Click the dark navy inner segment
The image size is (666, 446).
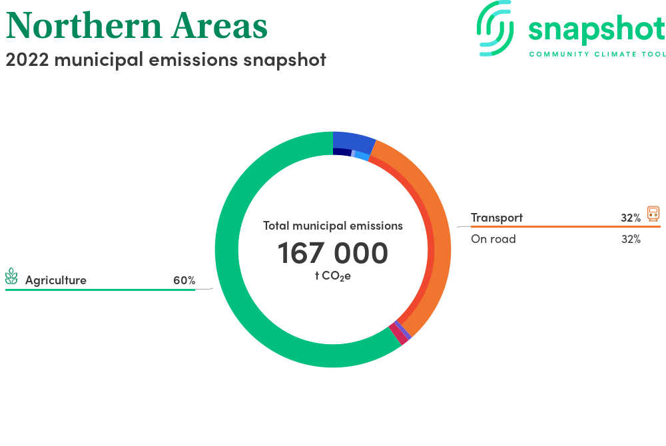click(x=341, y=152)
